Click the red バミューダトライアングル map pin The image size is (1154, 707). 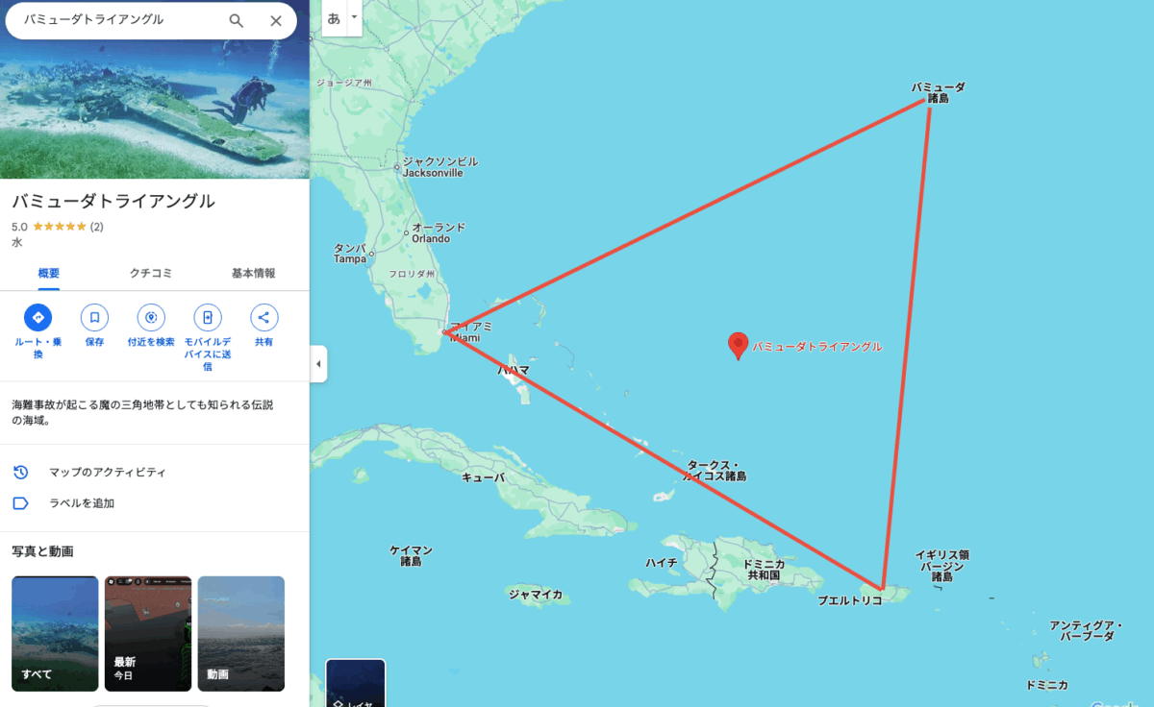point(738,345)
